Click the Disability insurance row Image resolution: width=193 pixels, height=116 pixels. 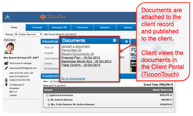(x=49, y=53)
